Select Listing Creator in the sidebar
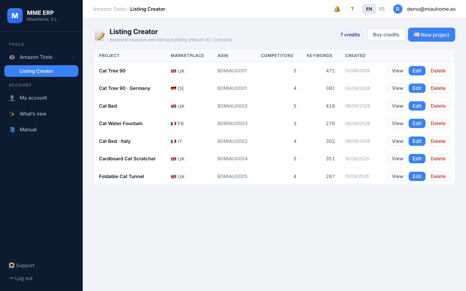This screenshot has width=466, height=291. 41,71
